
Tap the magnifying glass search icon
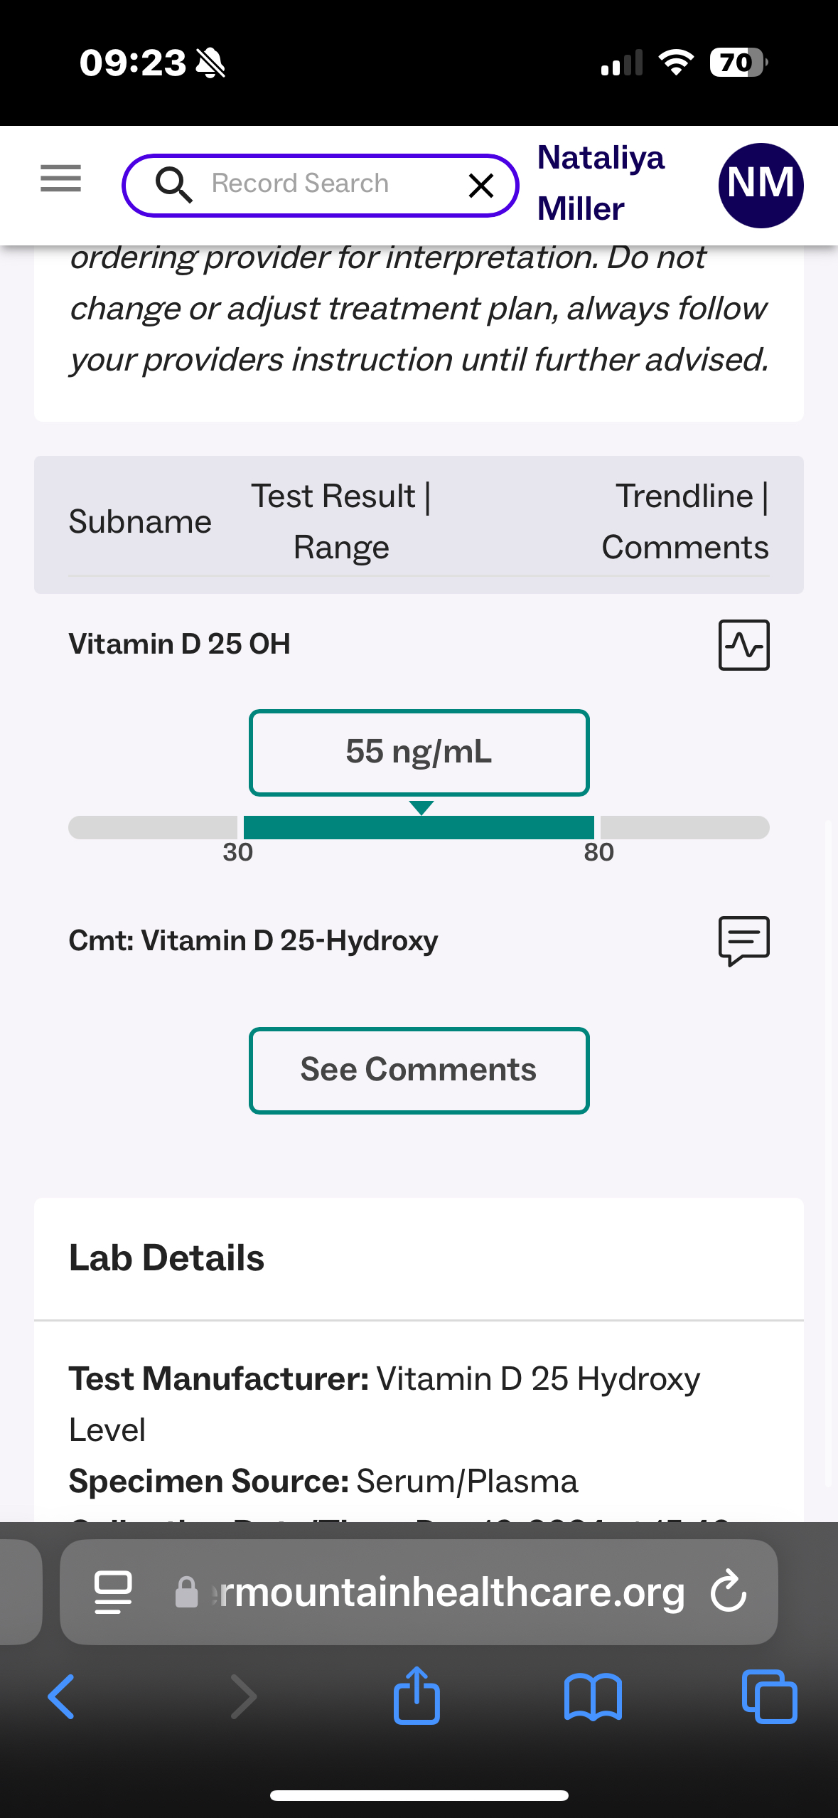point(173,185)
